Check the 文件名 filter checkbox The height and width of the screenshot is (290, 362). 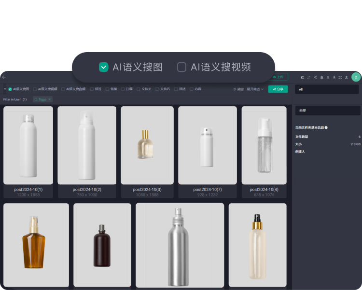pyautogui.click(x=157, y=89)
